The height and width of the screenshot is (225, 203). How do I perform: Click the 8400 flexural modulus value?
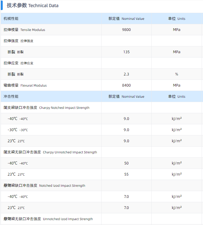tap(126, 85)
